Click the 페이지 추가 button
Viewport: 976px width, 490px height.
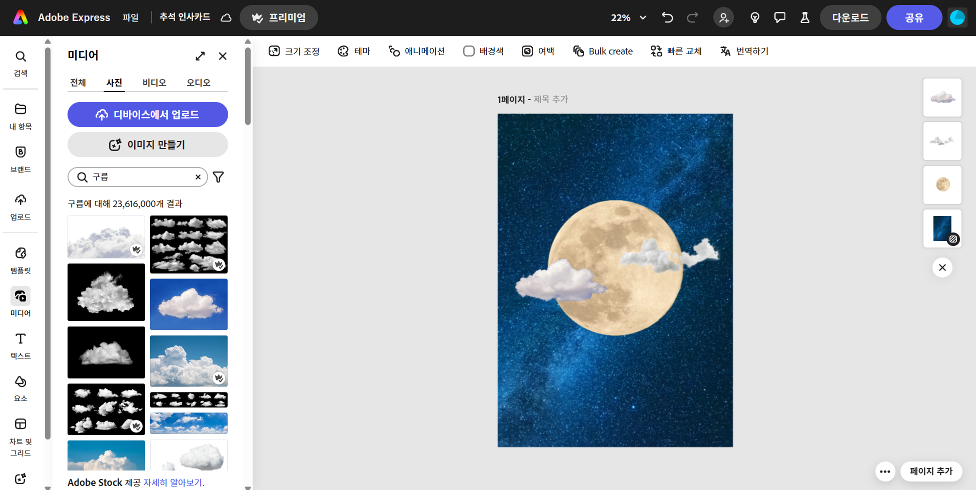click(930, 471)
